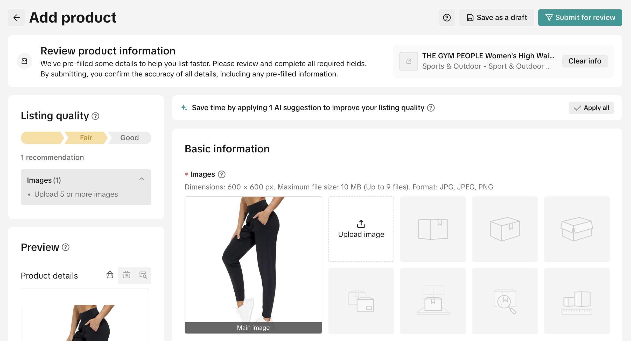631x341 pixels.
Task: Click the Preview help icon
Action: (x=66, y=247)
